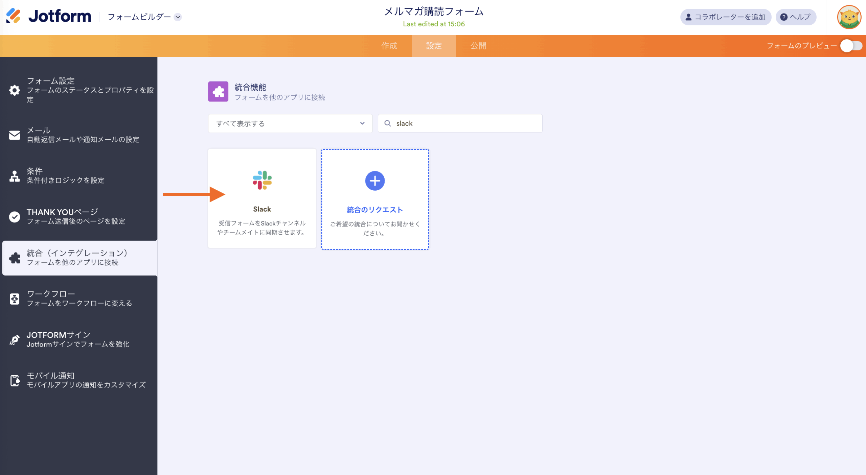Click the モバイル通知 phone icon

coord(15,381)
